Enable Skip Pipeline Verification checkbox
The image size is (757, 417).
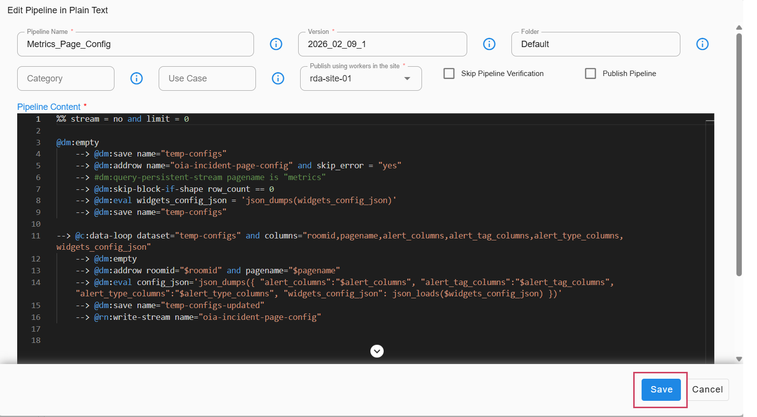pos(449,74)
